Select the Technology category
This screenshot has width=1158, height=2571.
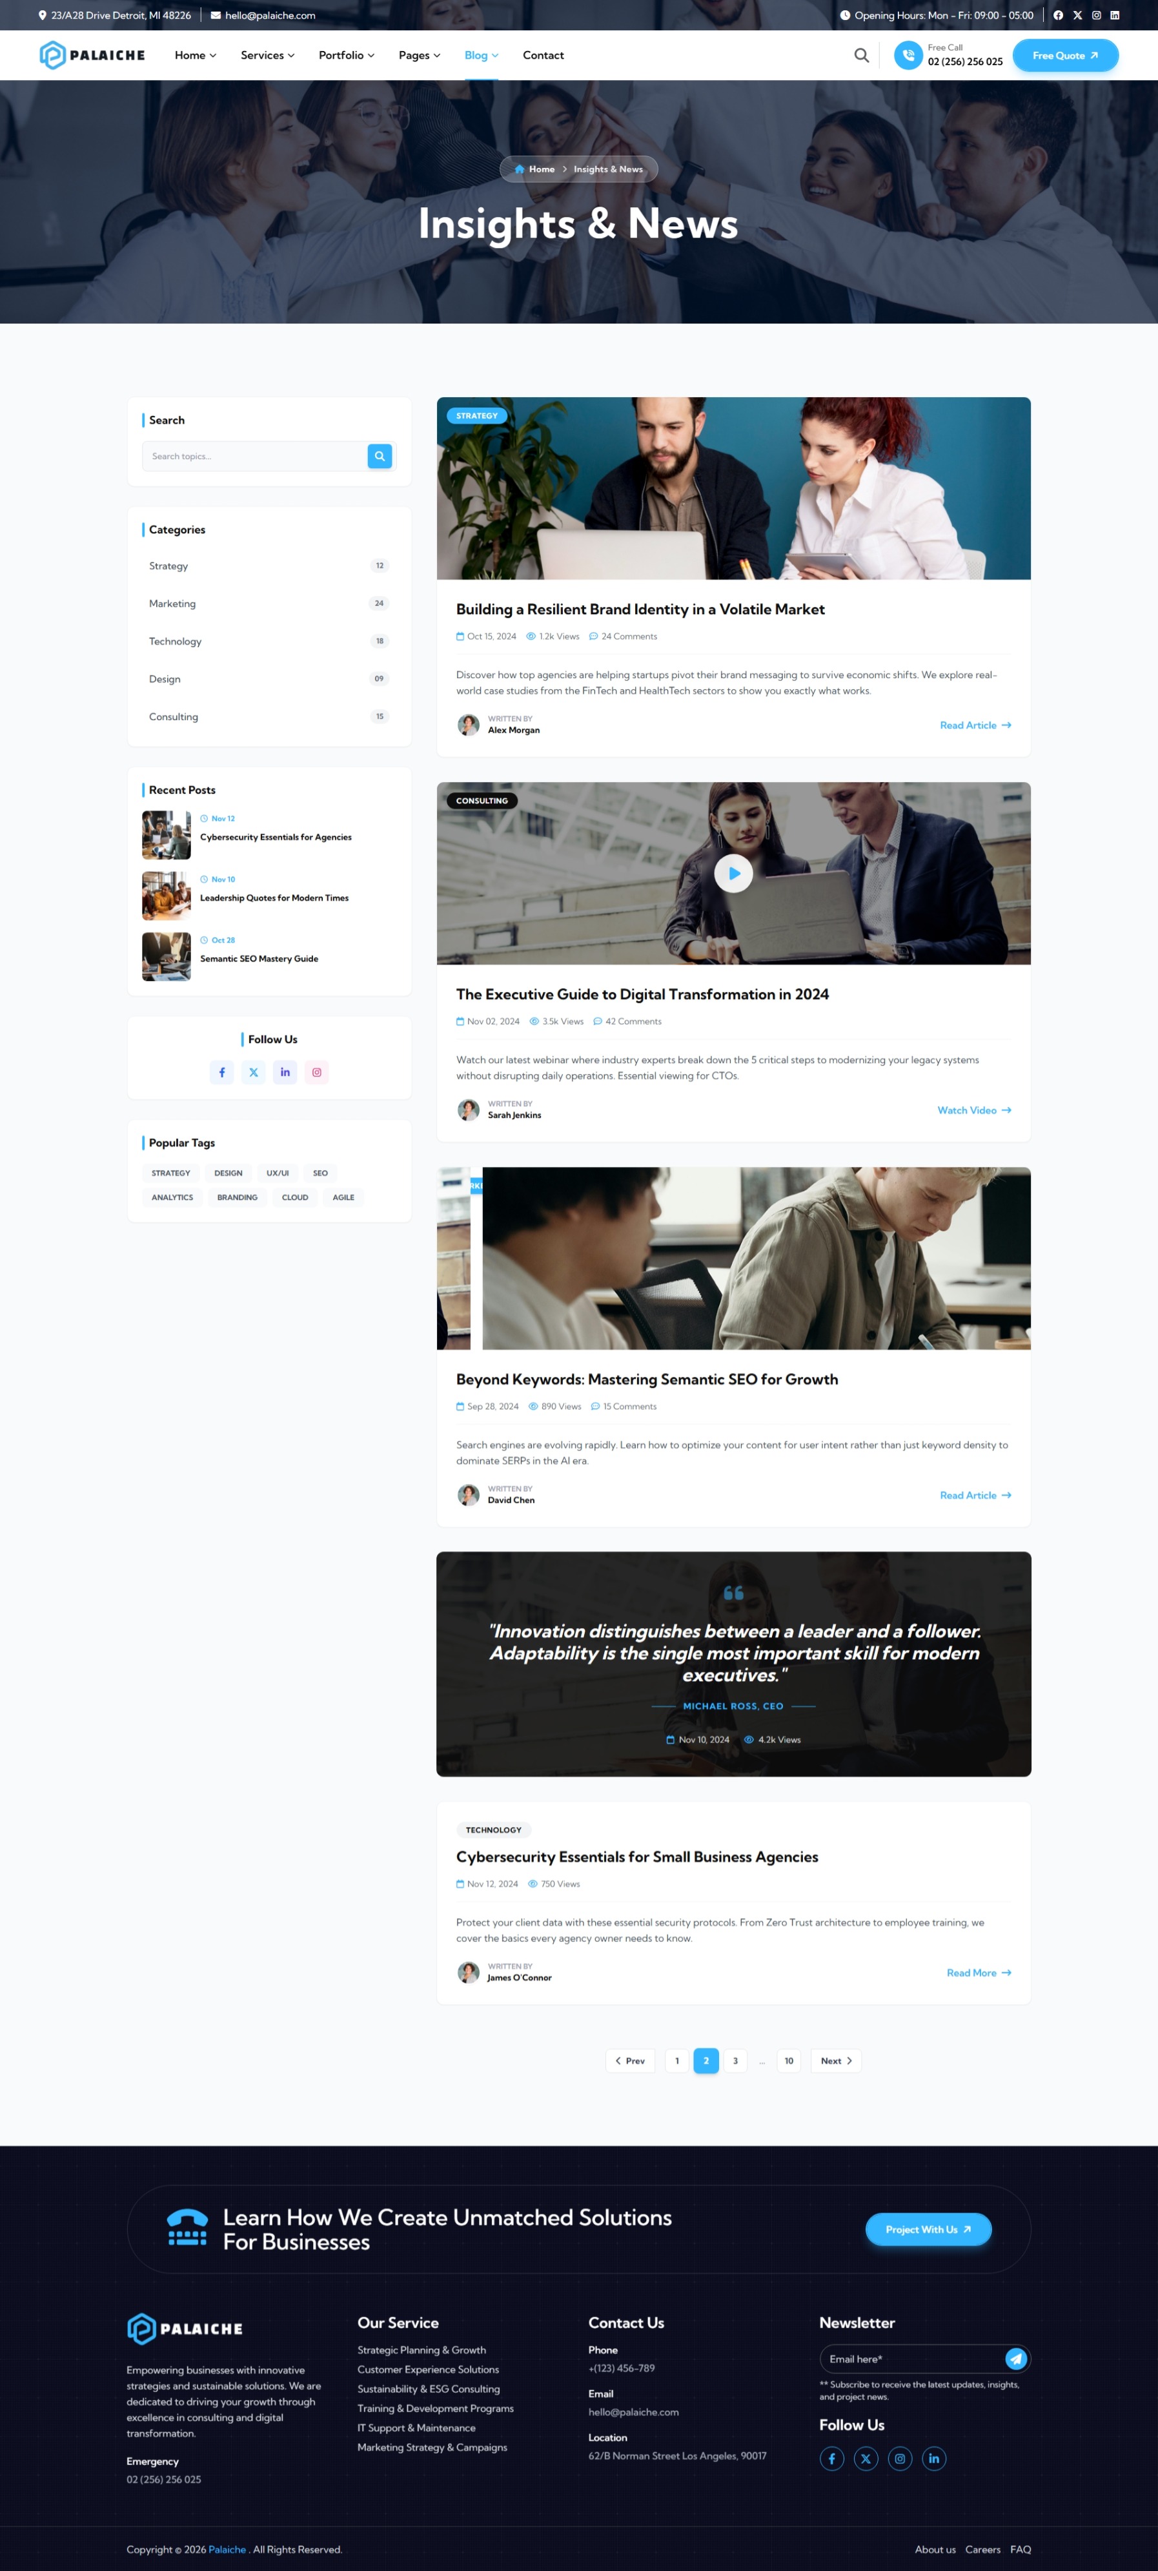[x=269, y=641]
